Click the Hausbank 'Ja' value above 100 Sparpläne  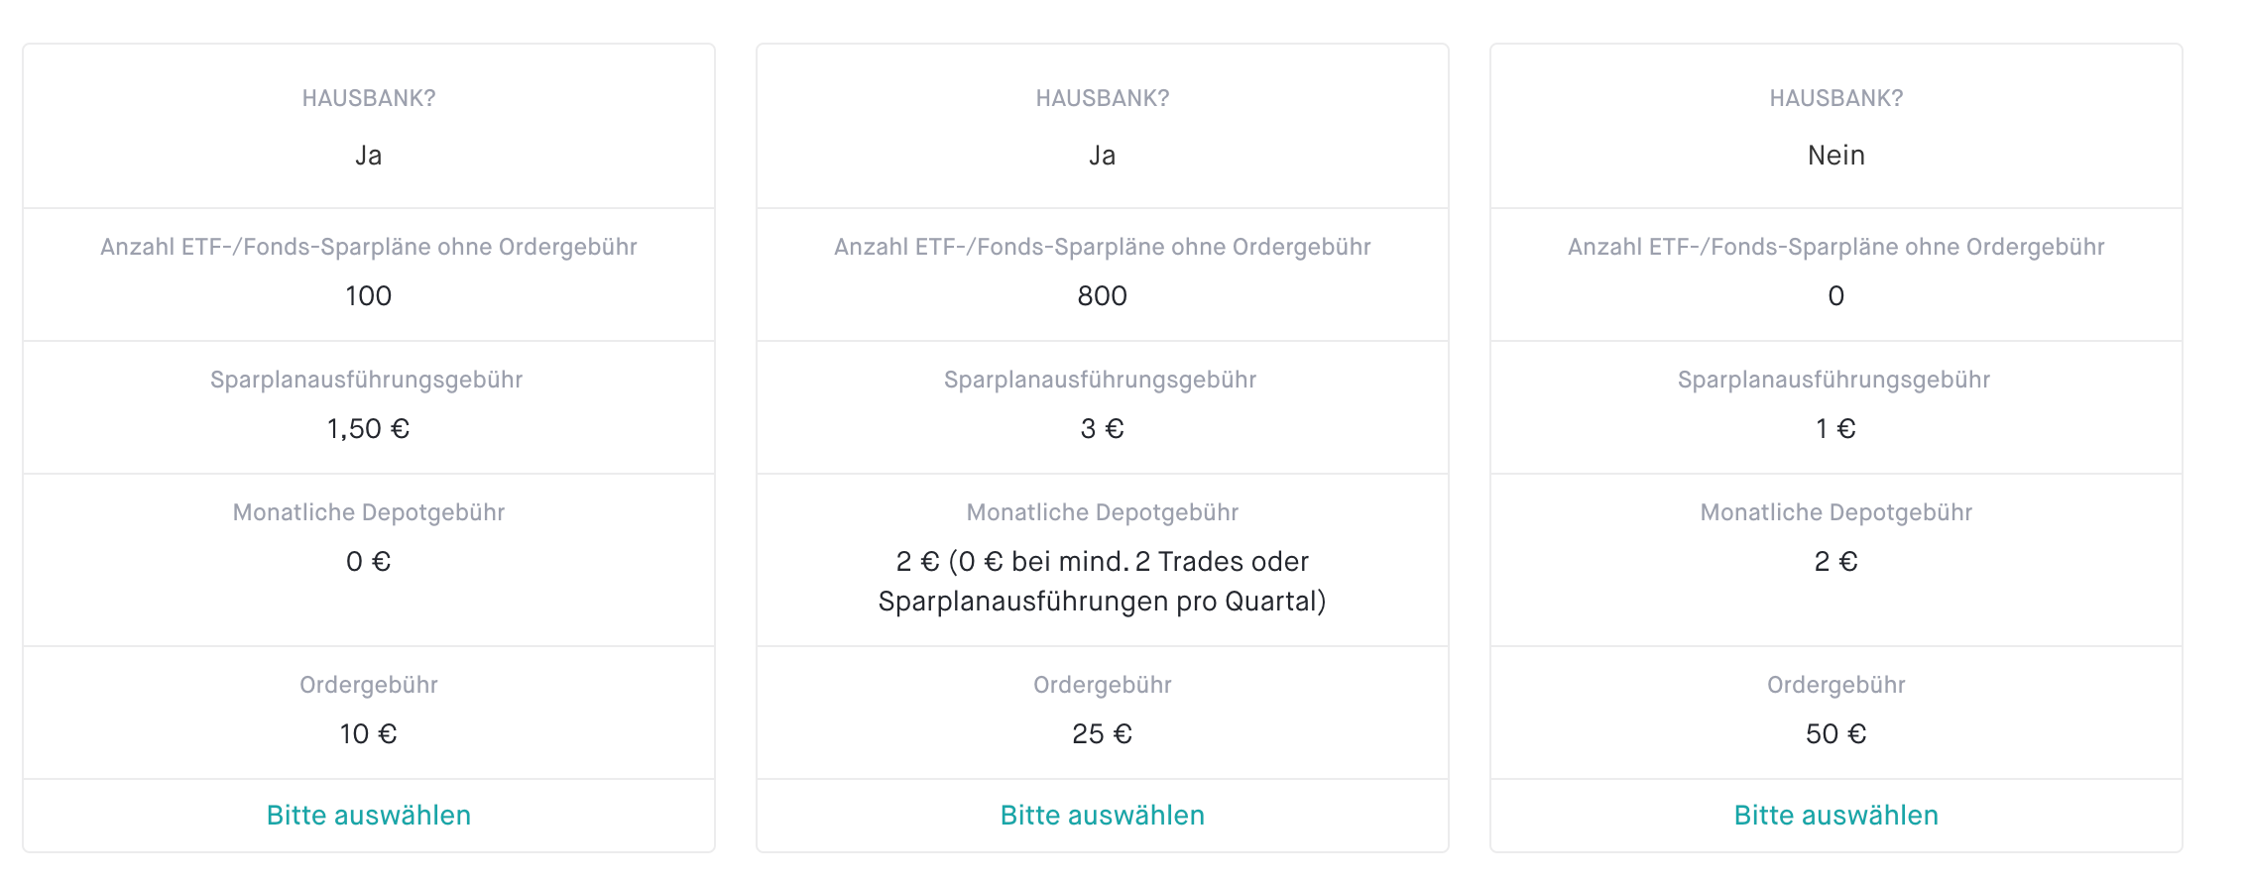368,156
